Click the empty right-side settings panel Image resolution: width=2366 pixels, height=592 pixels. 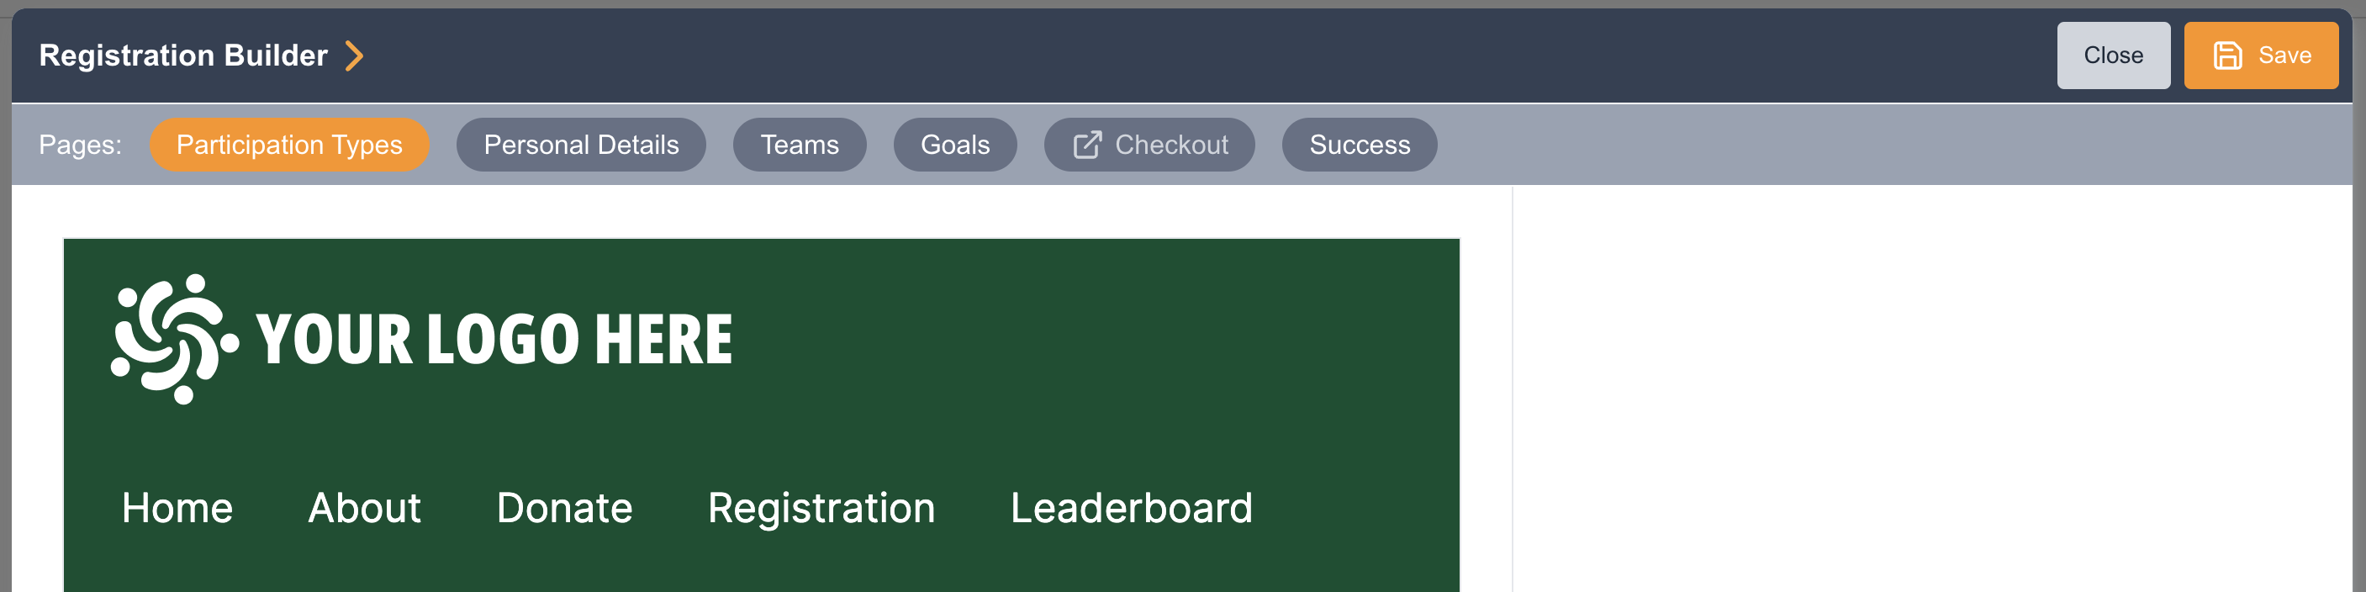(1929, 386)
